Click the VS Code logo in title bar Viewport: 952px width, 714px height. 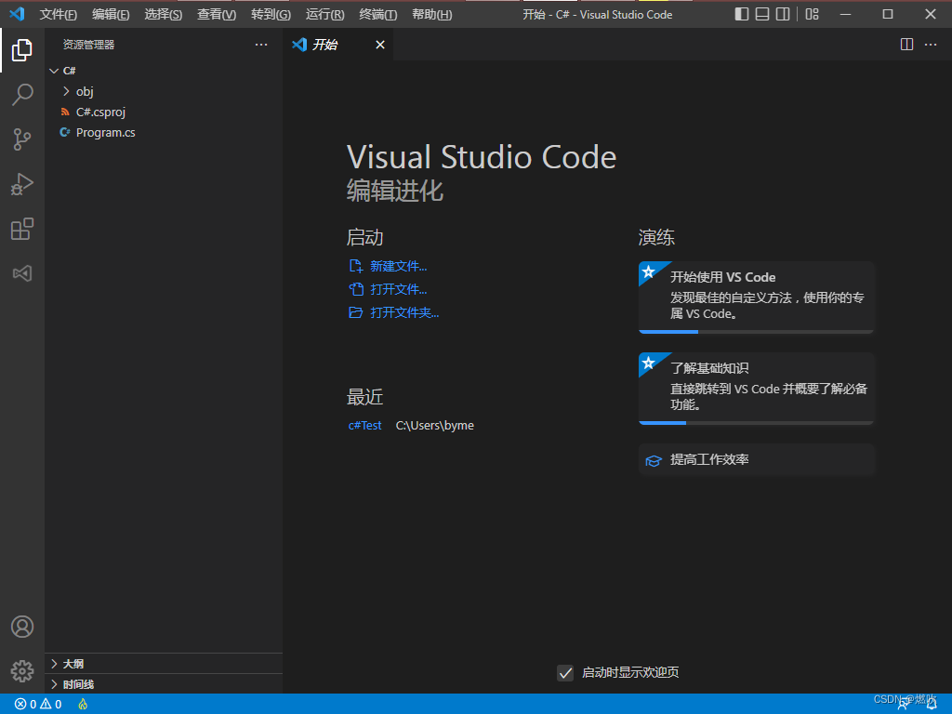[17, 13]
